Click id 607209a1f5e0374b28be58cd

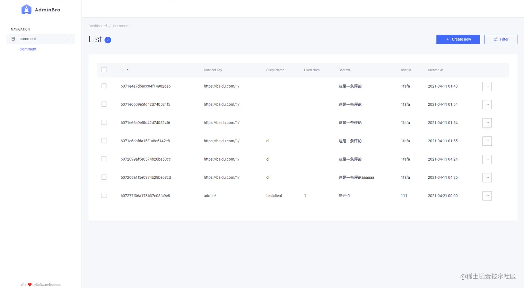point(146,178)
